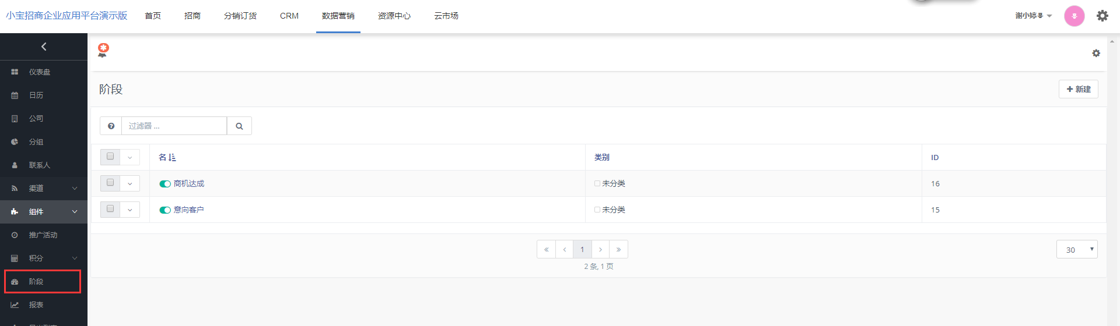Check the select-all checkbox in table header
1120x326 pixels.
point(110,157)
